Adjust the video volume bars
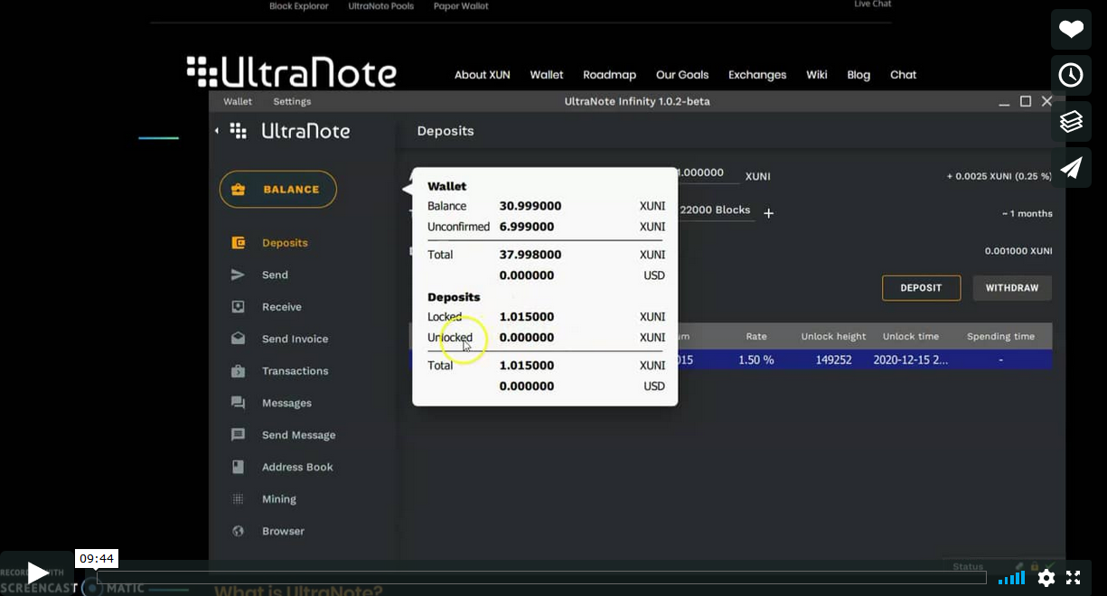1107x596 pixels. click(x=1011, y=578)
